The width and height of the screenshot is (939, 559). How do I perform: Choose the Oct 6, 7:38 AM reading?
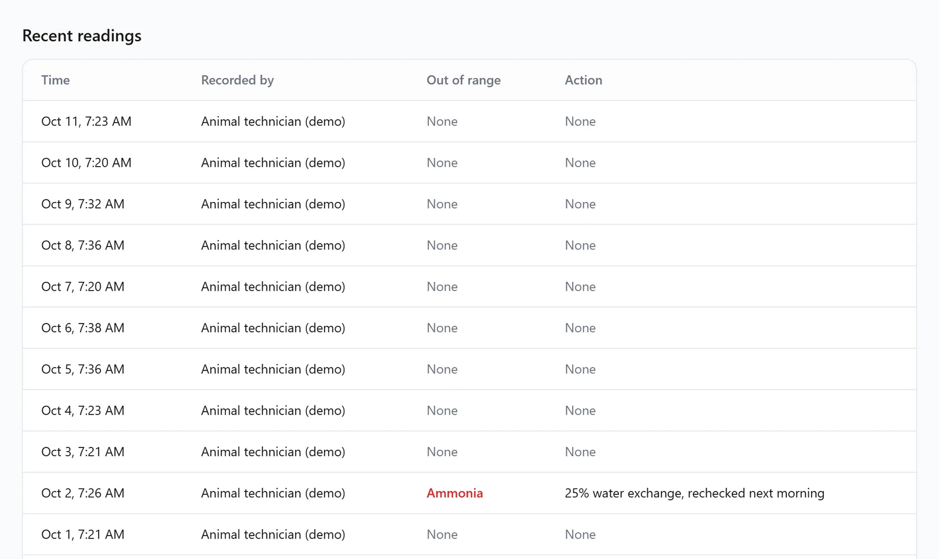[469, 328]
